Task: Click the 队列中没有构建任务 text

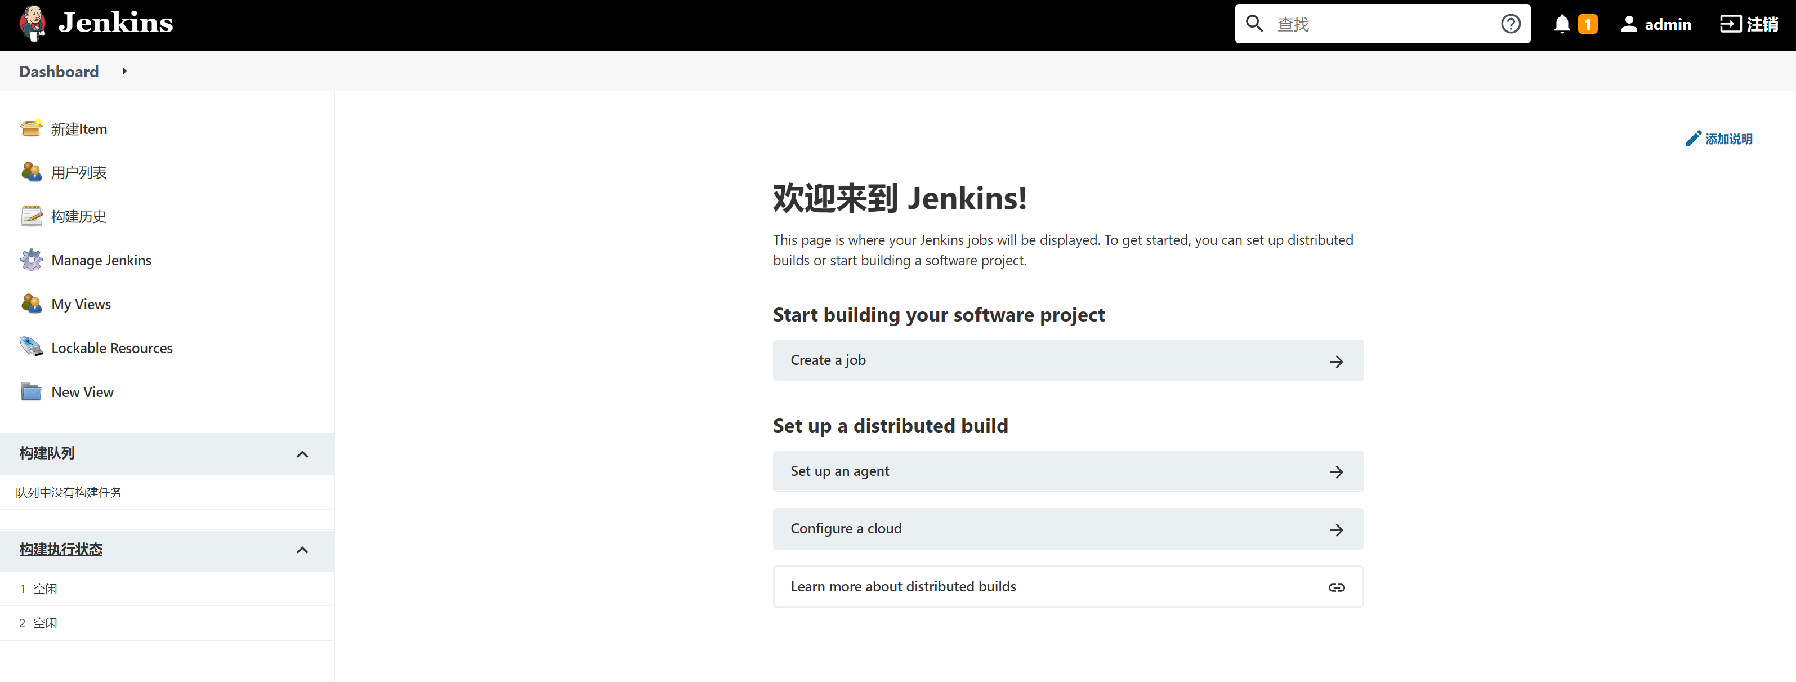Action: (69, 492)
